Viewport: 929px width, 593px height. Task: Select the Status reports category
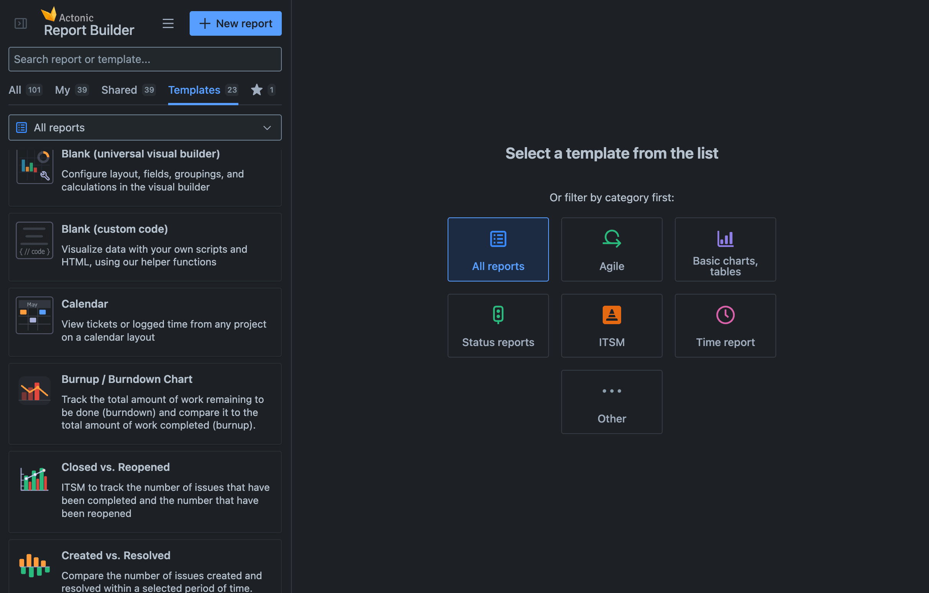click(498, 325)
